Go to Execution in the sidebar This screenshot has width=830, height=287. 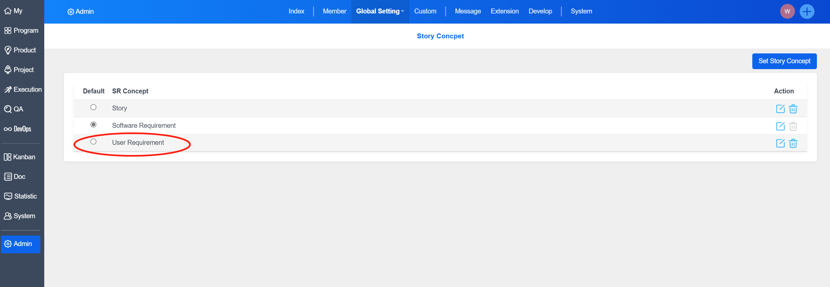tap(23, 89)
